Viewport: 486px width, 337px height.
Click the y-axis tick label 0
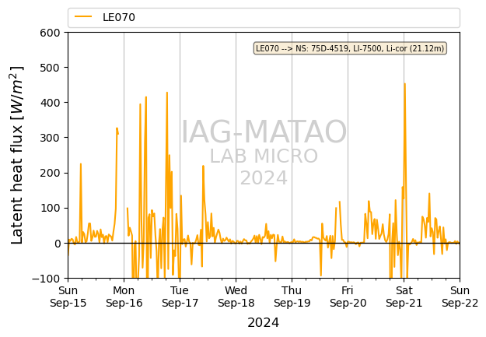pyautogui.click(x=58, y=244)
